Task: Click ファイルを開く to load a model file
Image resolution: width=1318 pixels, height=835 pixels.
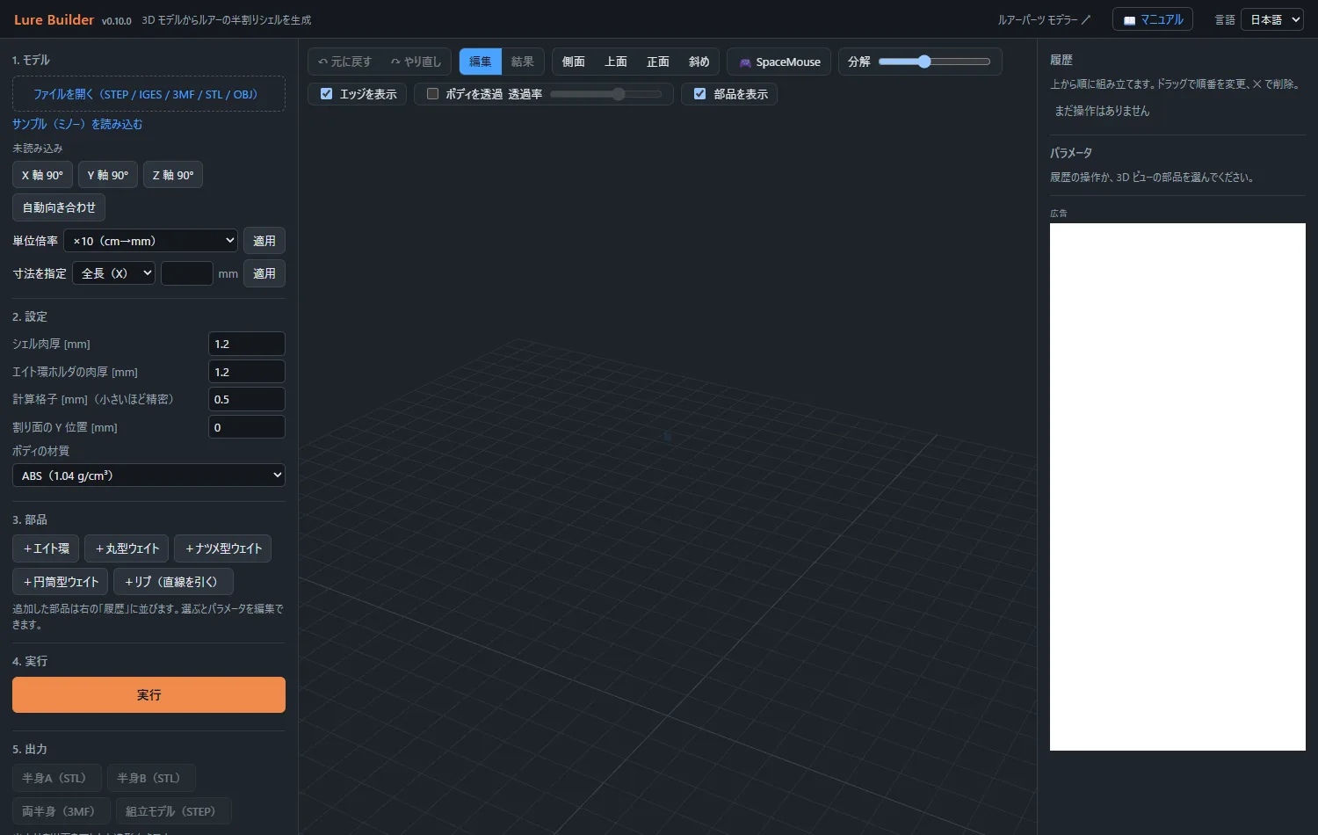Action: click(x=148, y=94)
